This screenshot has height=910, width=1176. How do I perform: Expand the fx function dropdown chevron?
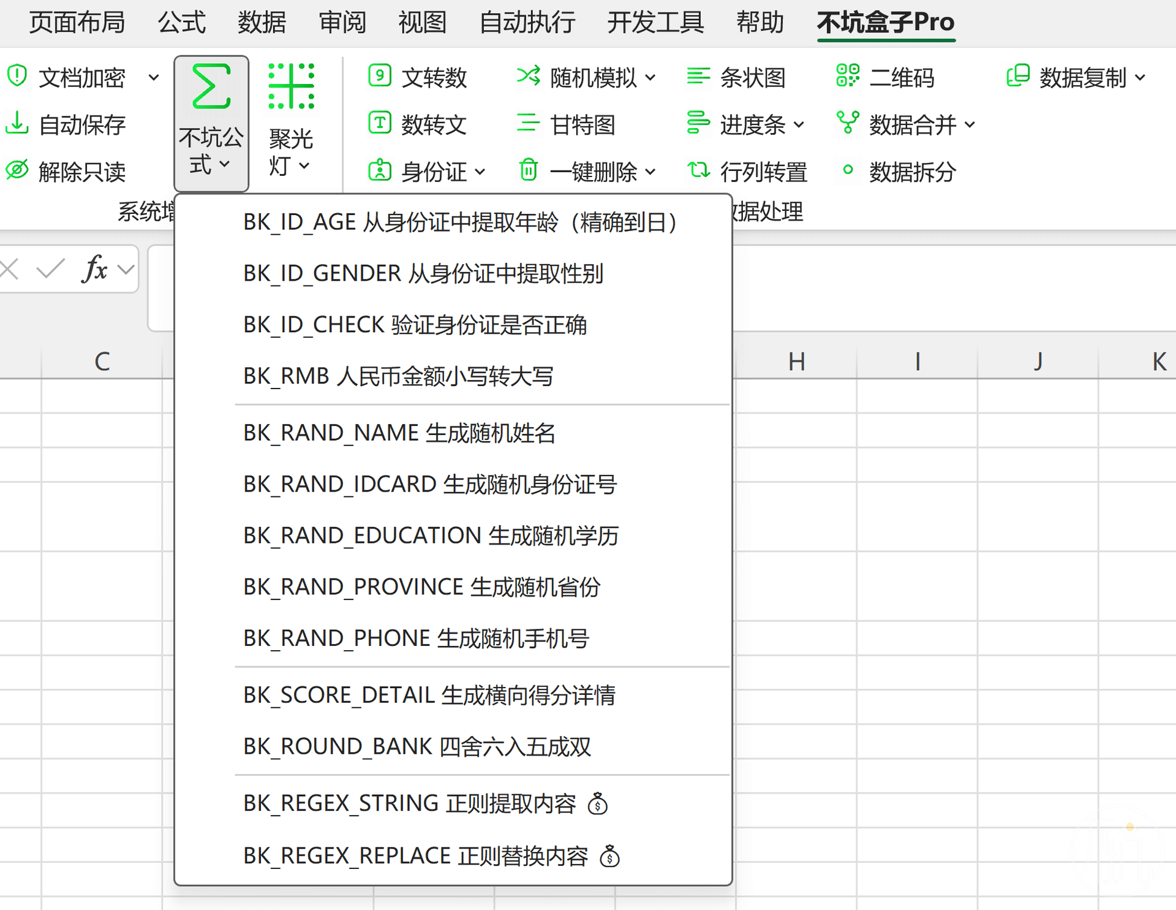pos(126,269)
